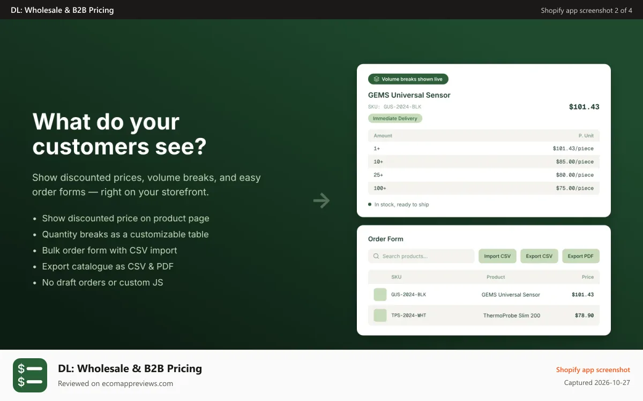Click the $101.43/piece price cell
The image size is (643, 401).
[x=573, y=148]
